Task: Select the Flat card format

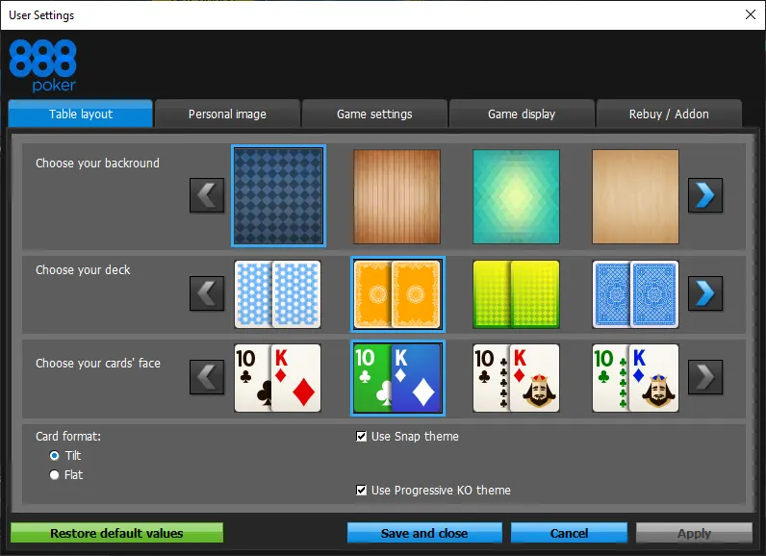Action: pyautogui.click(x=54, y=475)
